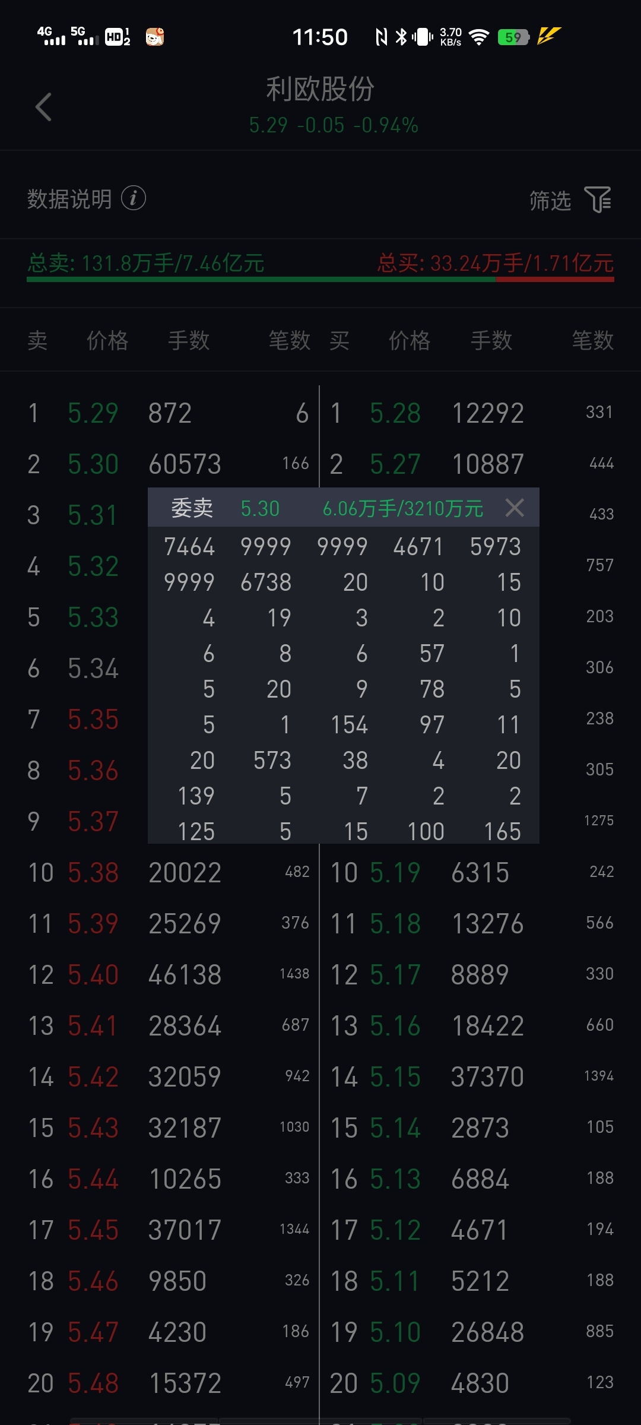Tap order 6738 in popup
Screen dimensions: 641x1425
click(x=266, y=582)
